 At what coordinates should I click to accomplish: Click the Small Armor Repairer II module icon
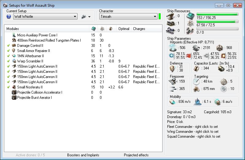[x=14, y=51]
